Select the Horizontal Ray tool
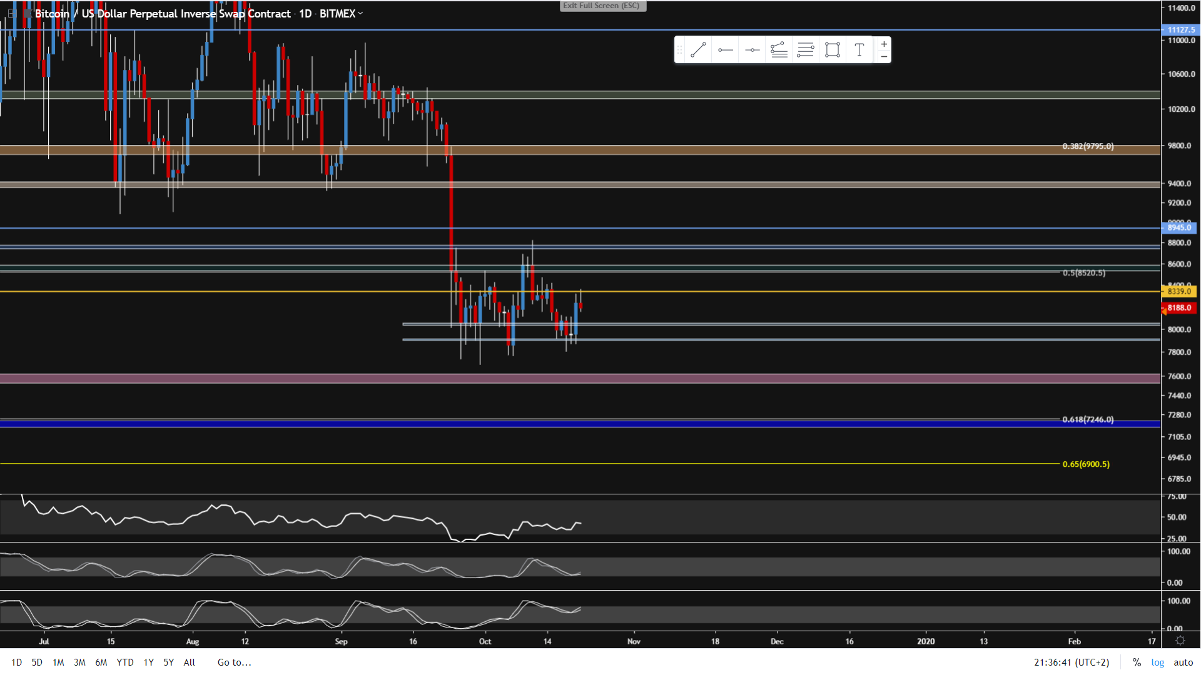 click(x=725, y=50)
